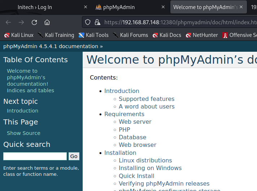Open Verifying phpMyAdmin releases link
This screenshot has height=191, width=257.
pos(164,184)
